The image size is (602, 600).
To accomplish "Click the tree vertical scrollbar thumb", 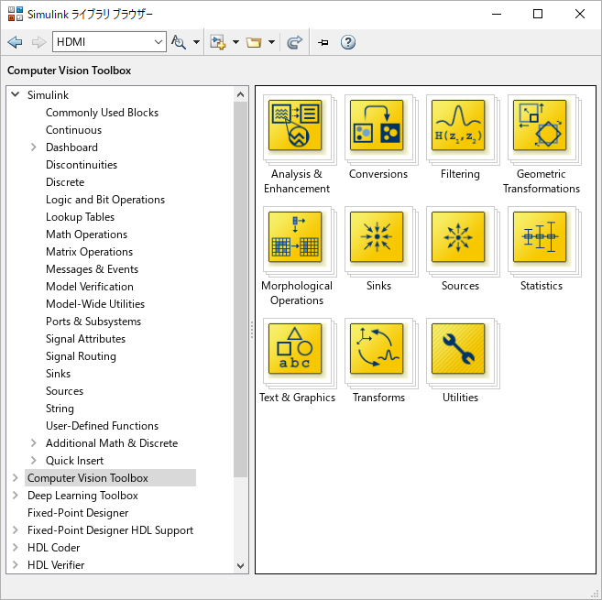I will [x=241, y=289].
